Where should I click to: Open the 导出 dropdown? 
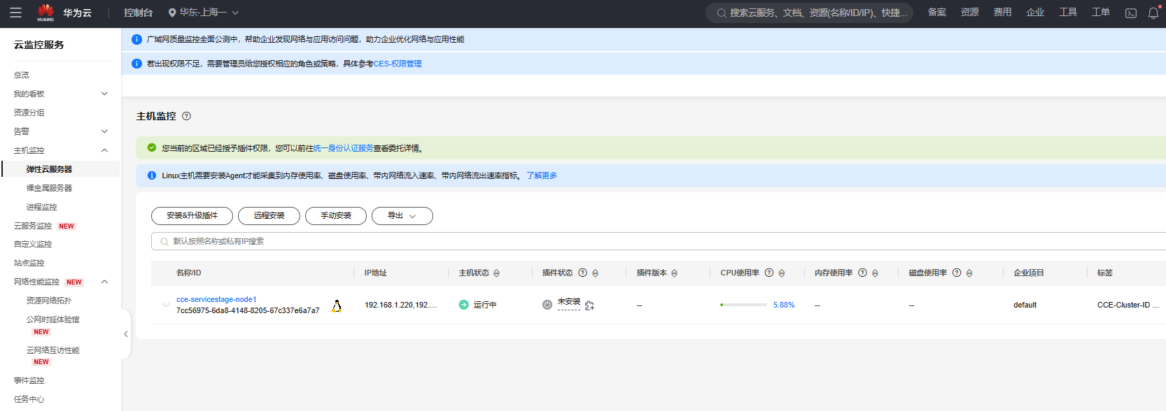tap(402, 216)
